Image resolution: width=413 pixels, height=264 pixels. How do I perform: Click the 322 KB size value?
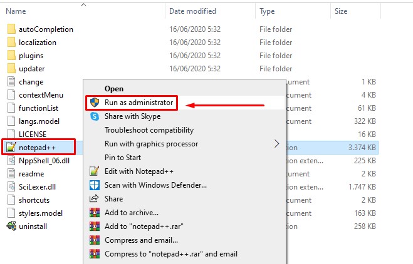click(x=365, y=121)
